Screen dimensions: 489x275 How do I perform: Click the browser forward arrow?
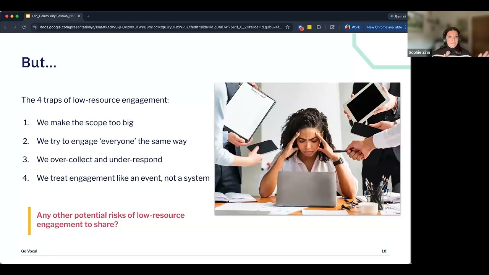click(15, 27)
